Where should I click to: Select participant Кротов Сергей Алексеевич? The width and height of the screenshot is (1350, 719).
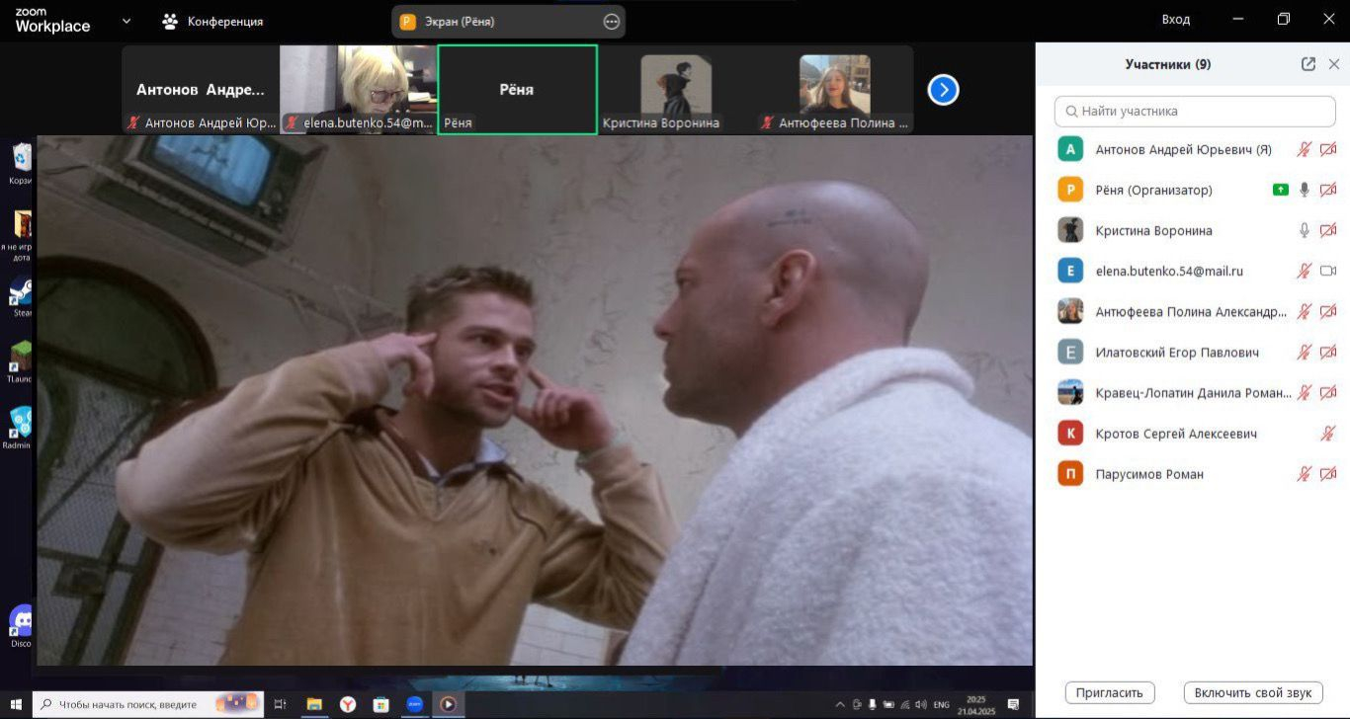[1195, 433]
